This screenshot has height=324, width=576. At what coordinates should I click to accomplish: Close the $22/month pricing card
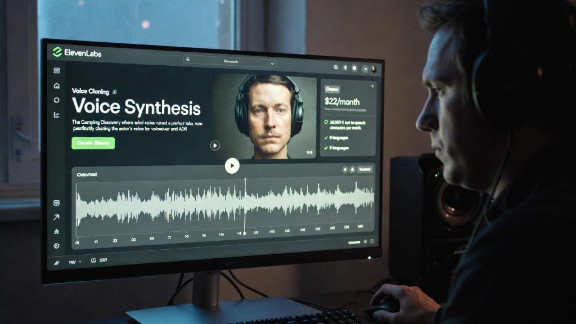pos(372,86)
